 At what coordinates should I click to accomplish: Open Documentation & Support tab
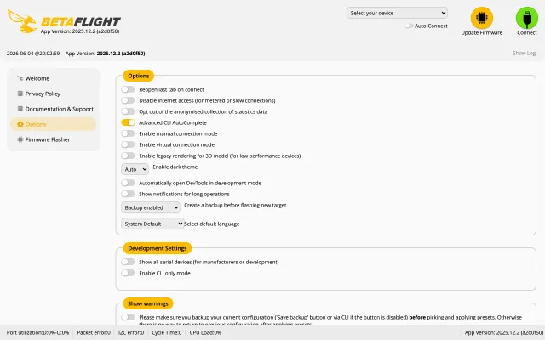click(x=53, y=109)
